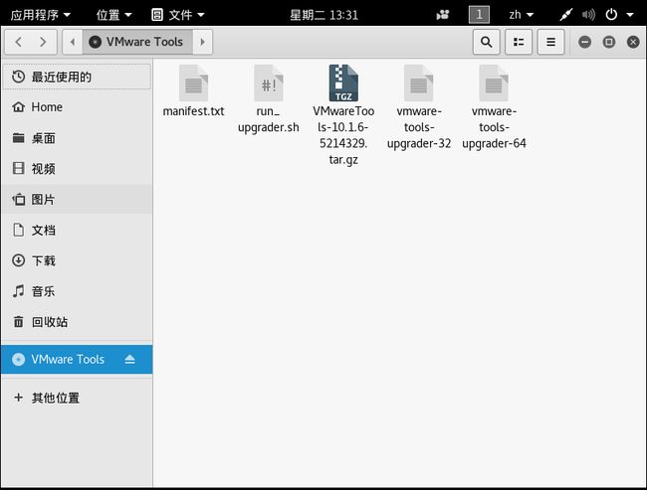Open the 位置 menu in the top bar
The height and width of the screenshot is (490, 647).
point(113,15)
